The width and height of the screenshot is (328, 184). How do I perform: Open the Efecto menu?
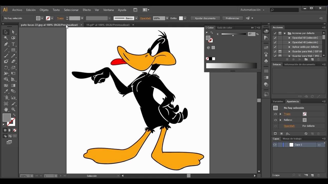(x=87, y=10)
